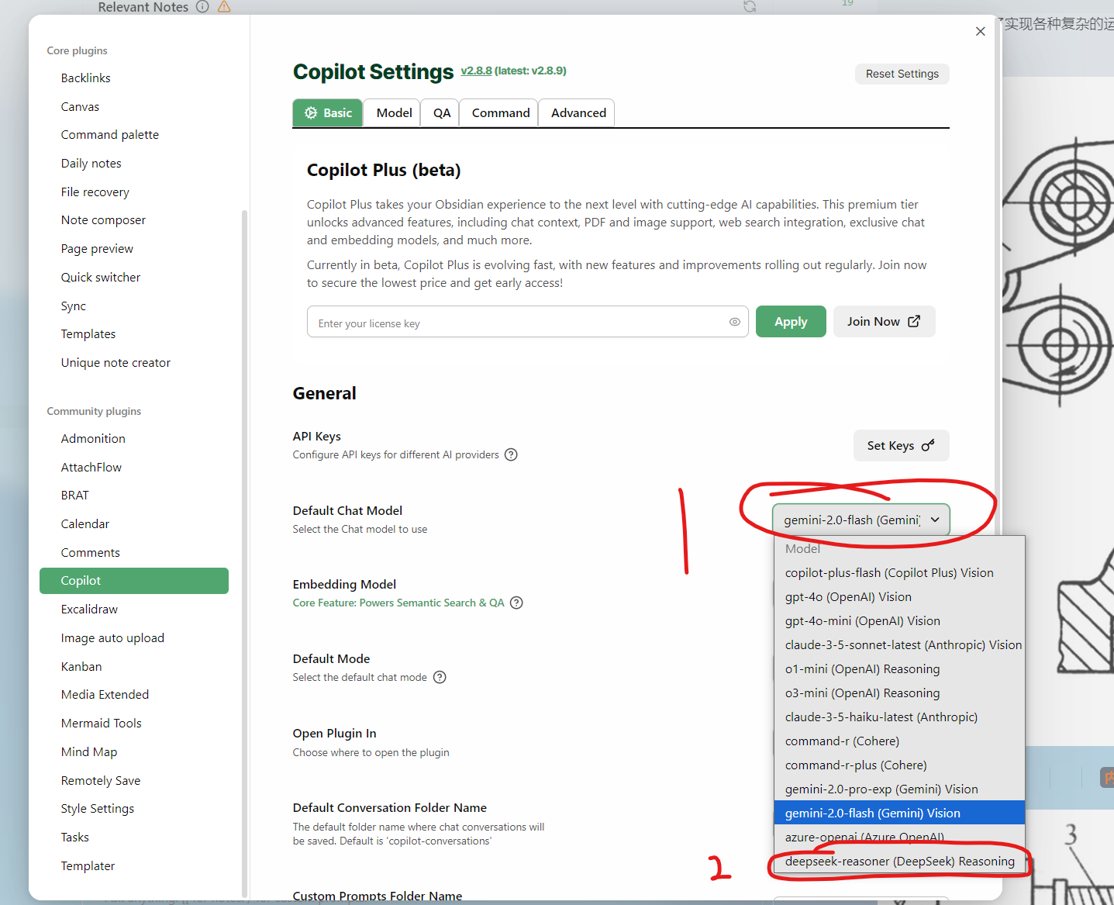Close the settings dialog with X
This screenshot has width=1114, height=905.
980,31
